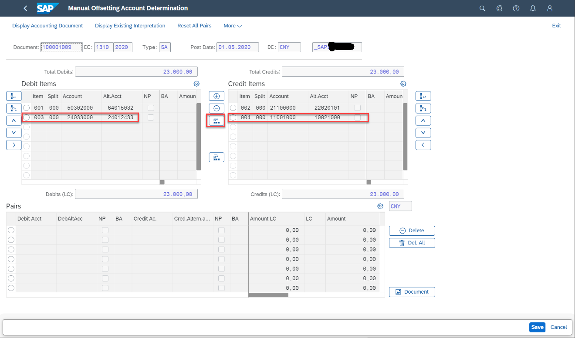The image size is (575, 338).
Task: Click Delete button beside Pairs
Action: coord(412,231)
